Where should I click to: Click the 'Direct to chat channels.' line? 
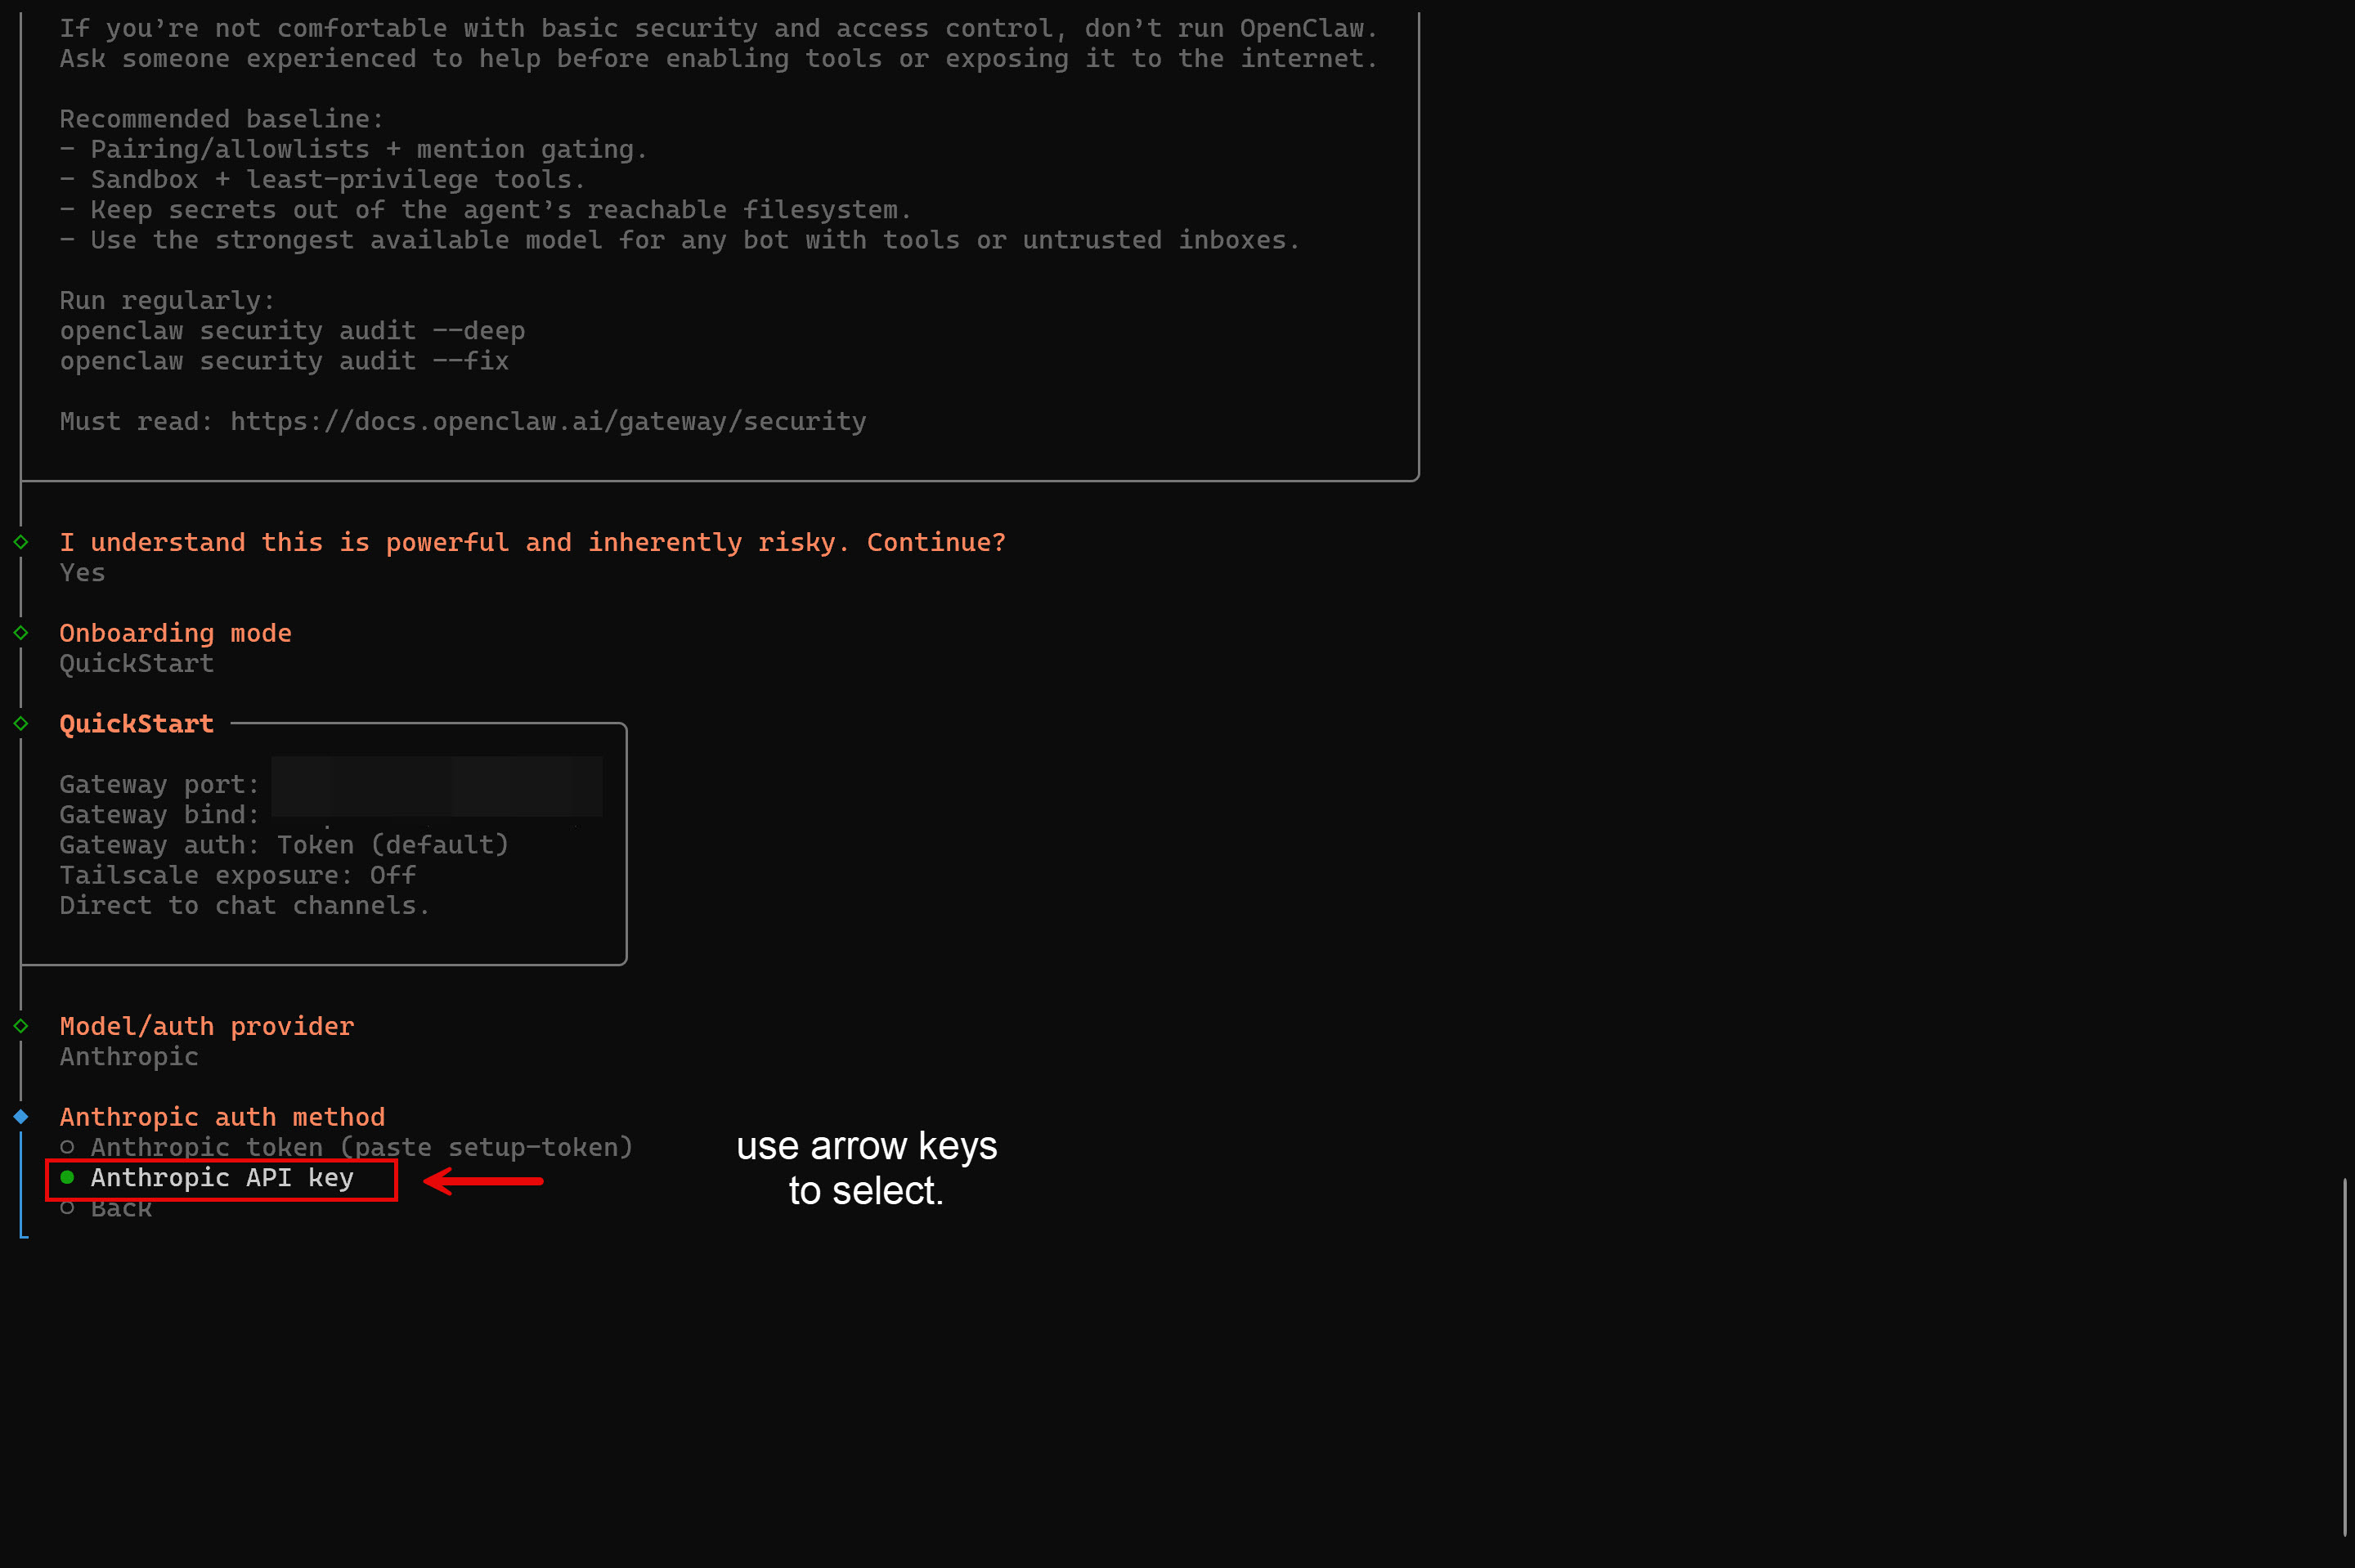coord(245,906)
